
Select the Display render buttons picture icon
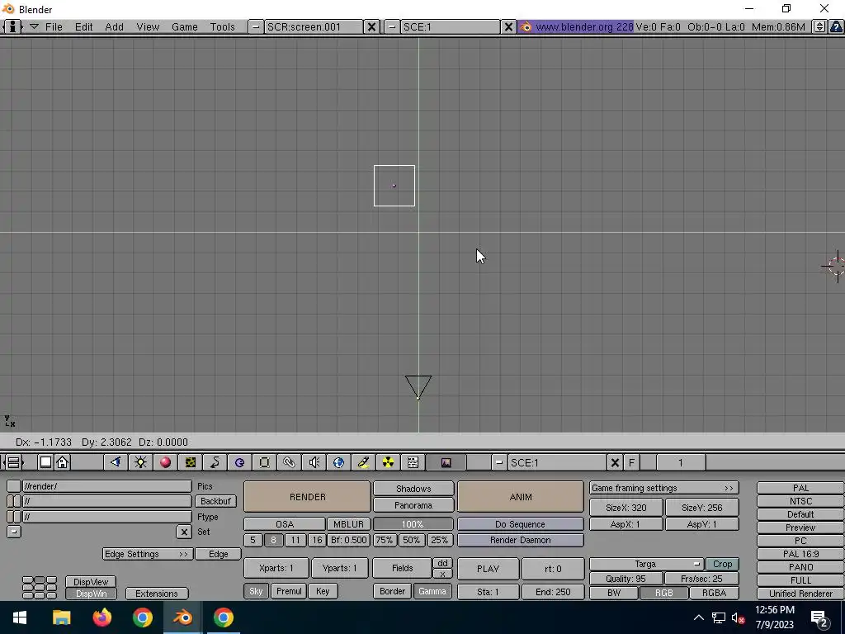446,462
